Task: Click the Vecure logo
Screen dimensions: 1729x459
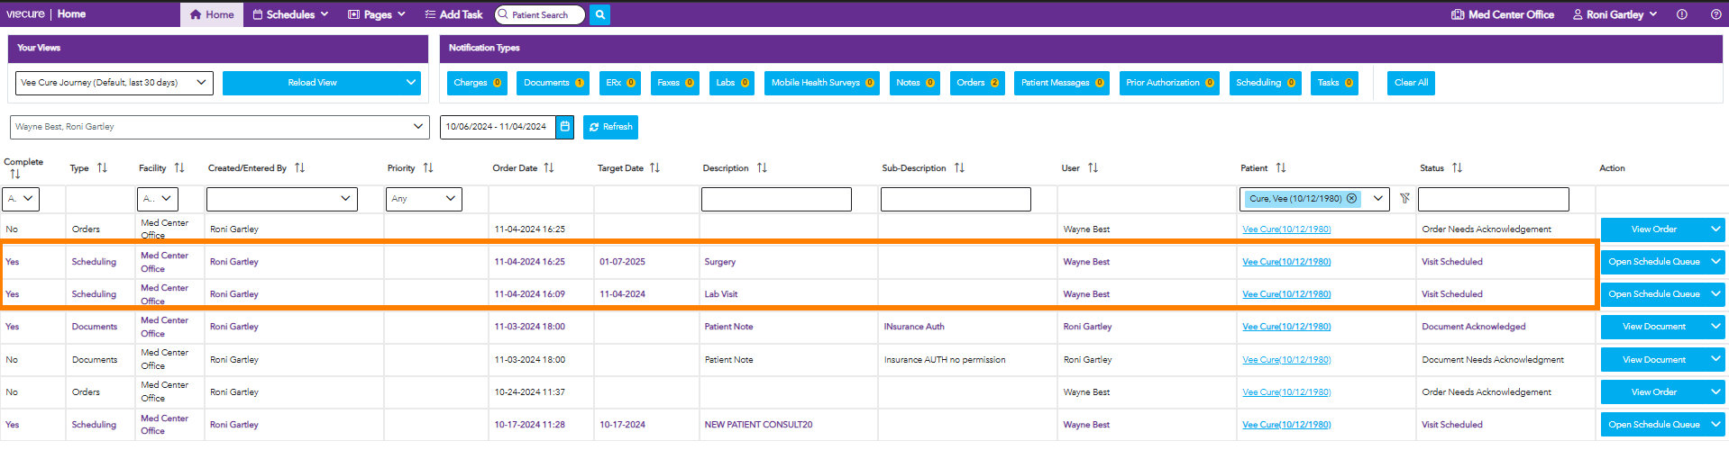Action: 25,14
